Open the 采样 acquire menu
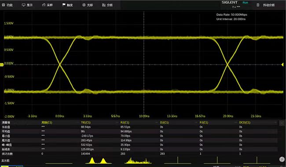The height and width of the screenshot is (167, 286). [48, 5]
